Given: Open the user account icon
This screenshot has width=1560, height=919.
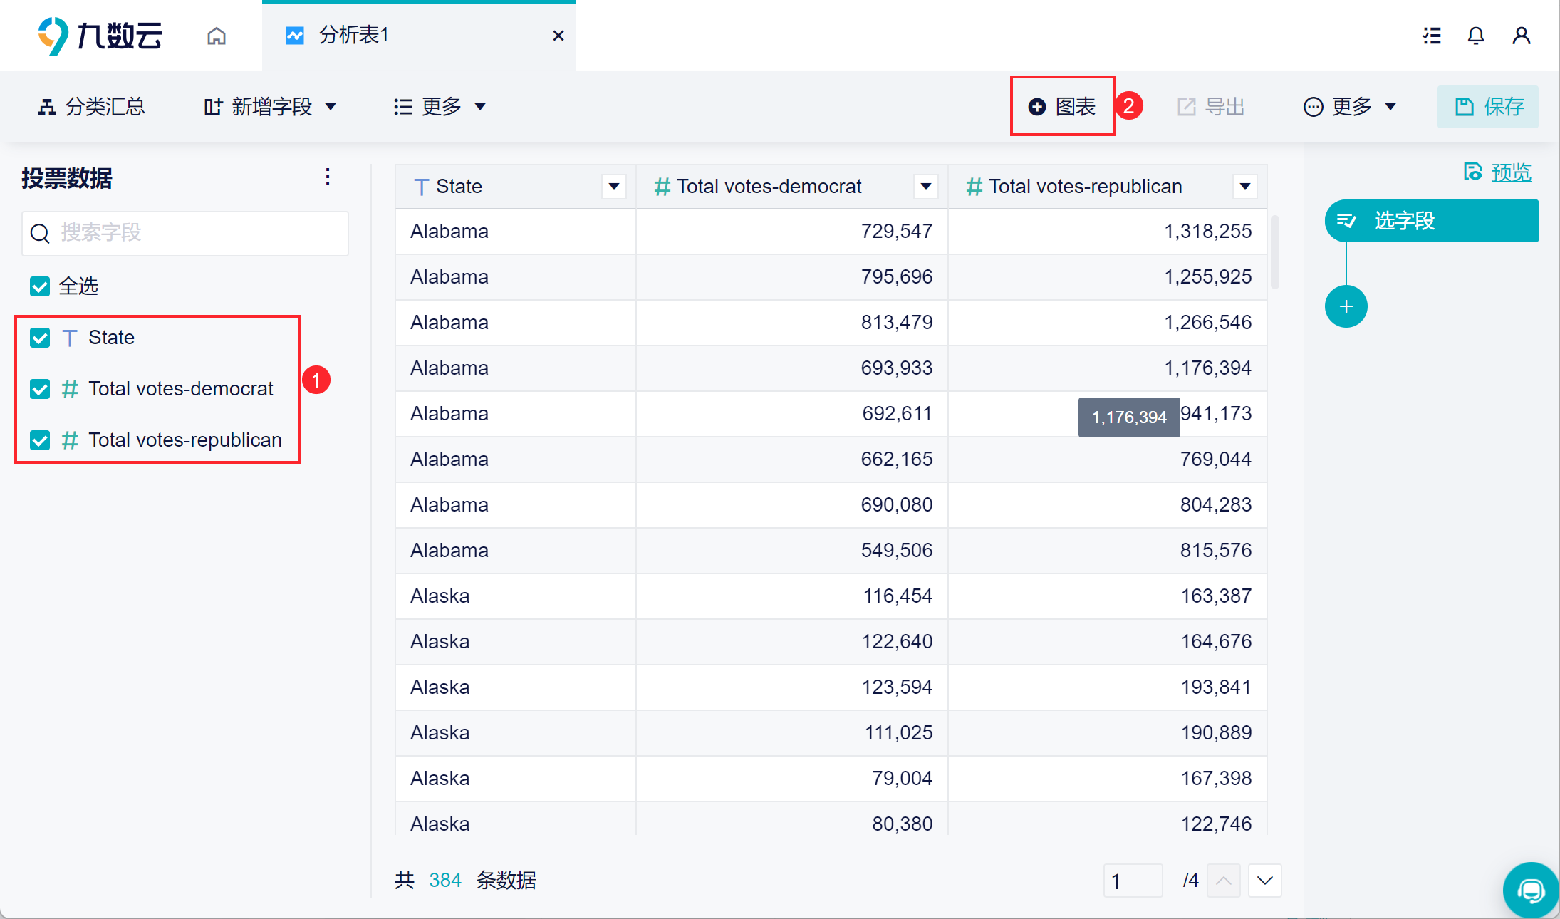Looking at the screenshot, I should 1521,36.
